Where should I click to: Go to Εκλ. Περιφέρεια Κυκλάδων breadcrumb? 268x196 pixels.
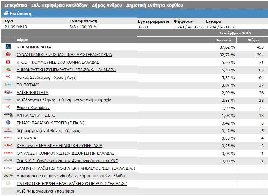59,5
